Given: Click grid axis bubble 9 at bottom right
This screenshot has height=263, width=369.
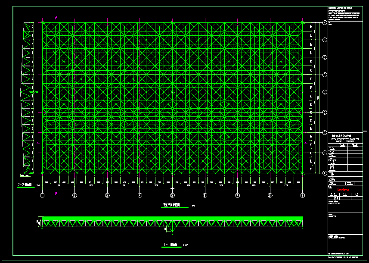Looking at the screenshot, I should click(303, 195).
